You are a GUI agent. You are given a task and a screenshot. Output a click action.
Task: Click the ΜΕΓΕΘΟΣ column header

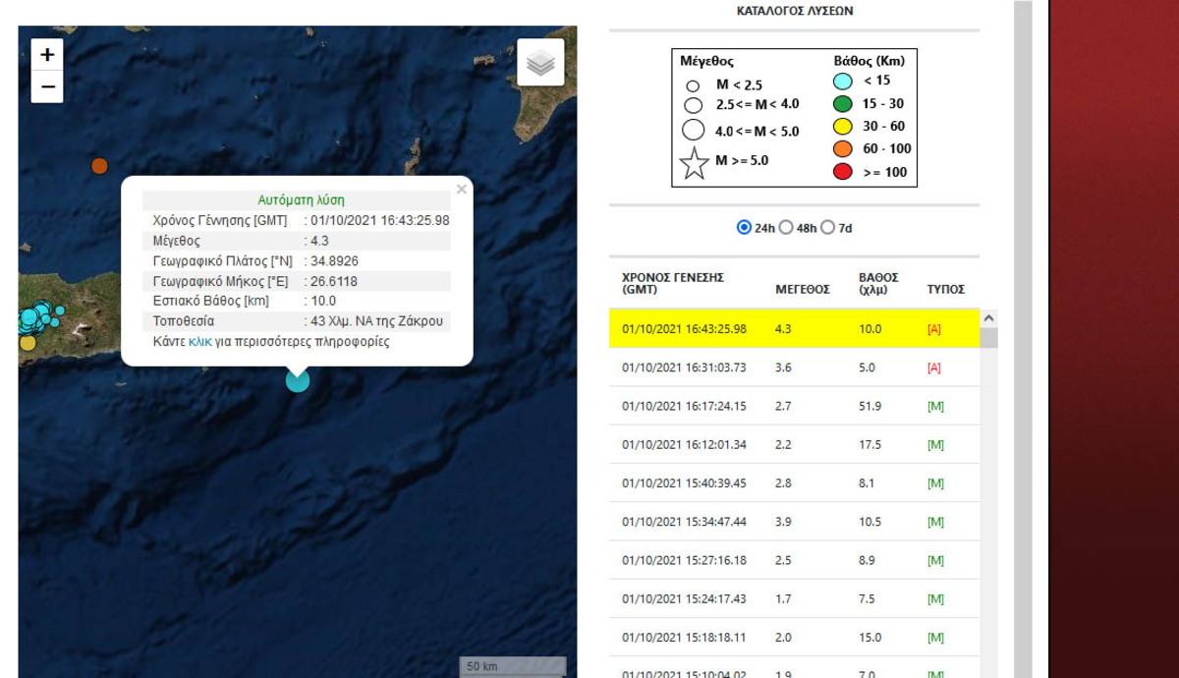(803, 290)
